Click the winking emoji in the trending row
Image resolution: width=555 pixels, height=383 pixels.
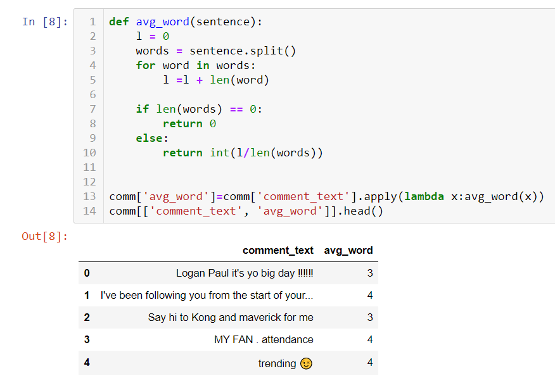[306, 363]
